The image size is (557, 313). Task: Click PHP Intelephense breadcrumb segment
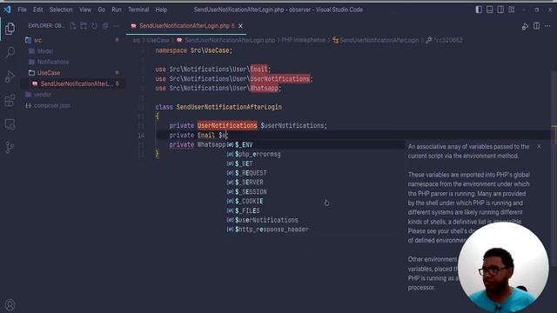coord(304,40)
